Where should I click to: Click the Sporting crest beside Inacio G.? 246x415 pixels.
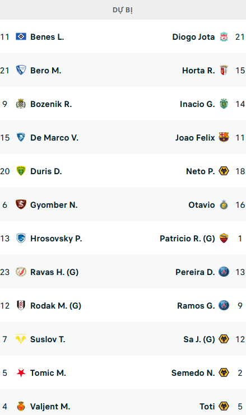pos(224,104)
